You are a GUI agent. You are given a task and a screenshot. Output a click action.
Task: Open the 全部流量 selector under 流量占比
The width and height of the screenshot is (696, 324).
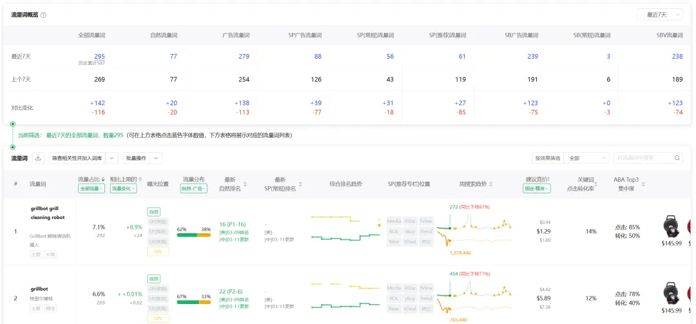[92, 189]
